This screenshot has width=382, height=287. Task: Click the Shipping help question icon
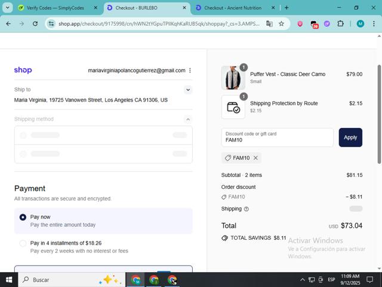(x=247, y=209)
